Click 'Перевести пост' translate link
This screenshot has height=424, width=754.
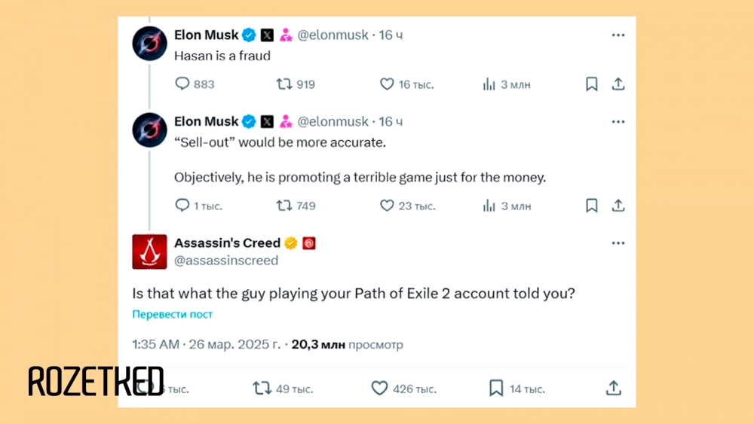click(x=172, y=314)
